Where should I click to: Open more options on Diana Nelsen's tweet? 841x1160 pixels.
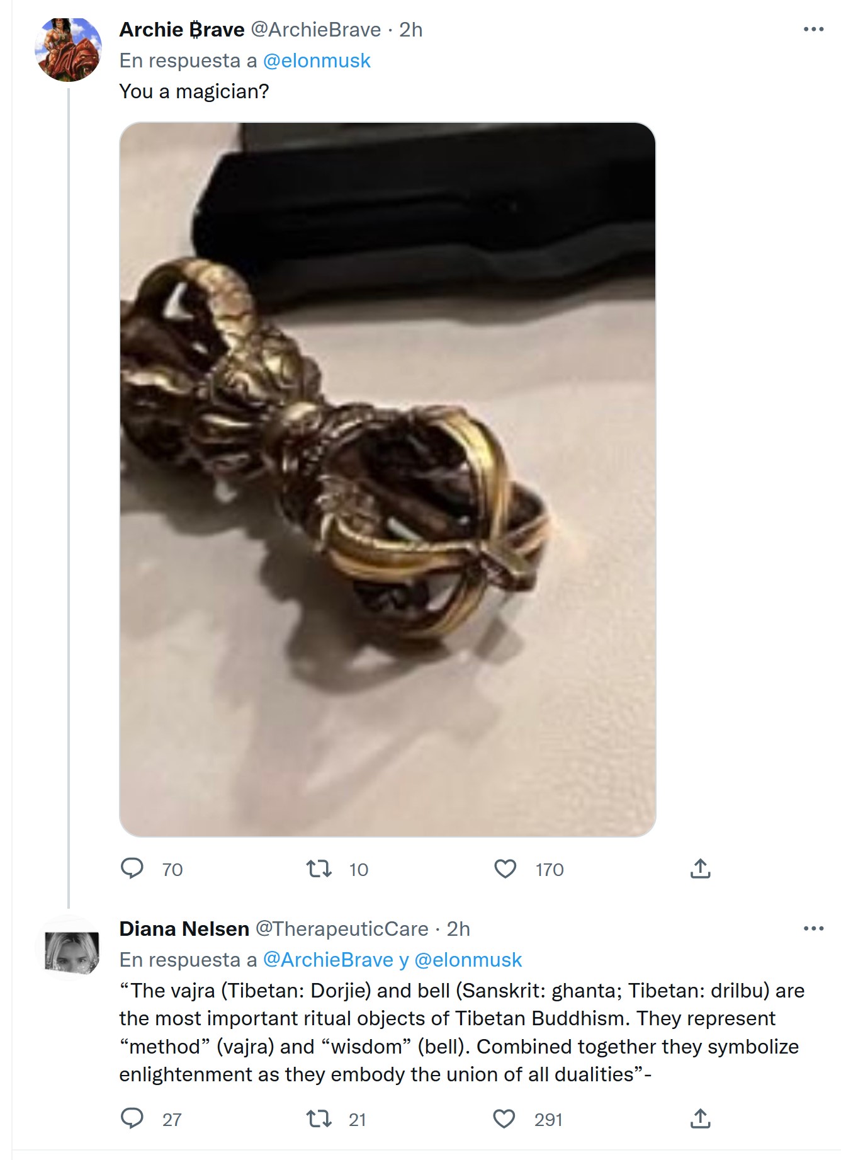[813, 929]
